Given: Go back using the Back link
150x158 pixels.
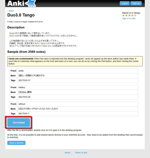Looking at the screenshot, I should pos(11,11).
